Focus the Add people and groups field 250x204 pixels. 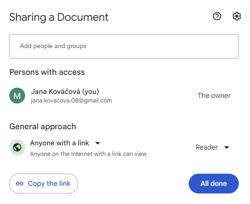point(124,46)
